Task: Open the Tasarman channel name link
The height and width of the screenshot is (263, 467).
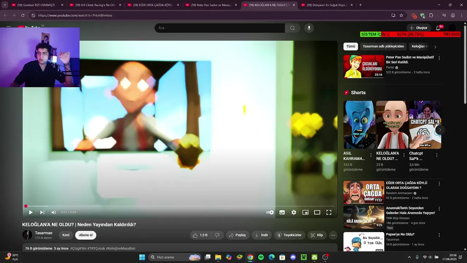Action: [x=43, y=233]
